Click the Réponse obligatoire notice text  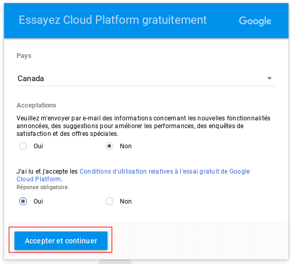[x=43, y=187]
